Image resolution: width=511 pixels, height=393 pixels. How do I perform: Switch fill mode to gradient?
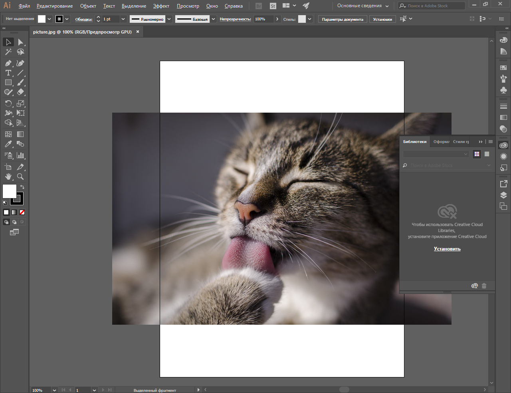[14, 212]
